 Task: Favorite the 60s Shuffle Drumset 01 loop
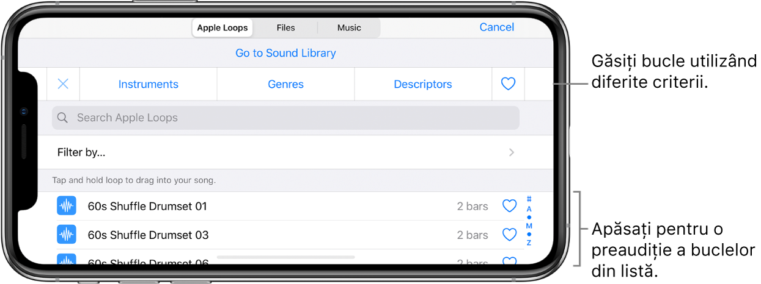509,206
